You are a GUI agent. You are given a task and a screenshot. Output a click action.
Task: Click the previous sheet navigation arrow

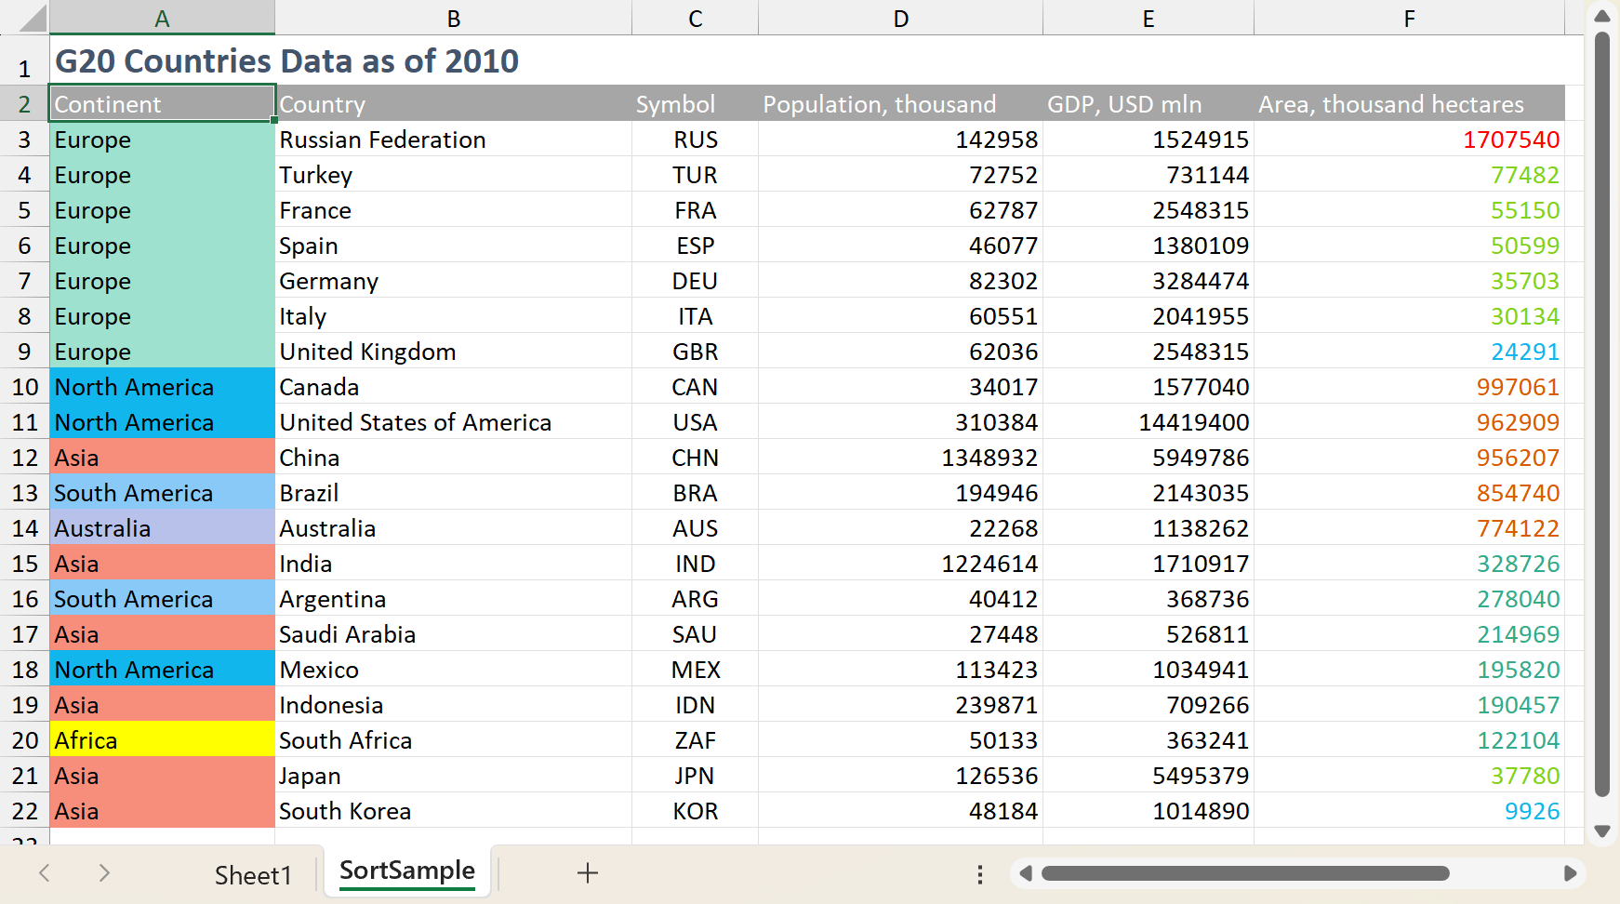tap(45, 872)
